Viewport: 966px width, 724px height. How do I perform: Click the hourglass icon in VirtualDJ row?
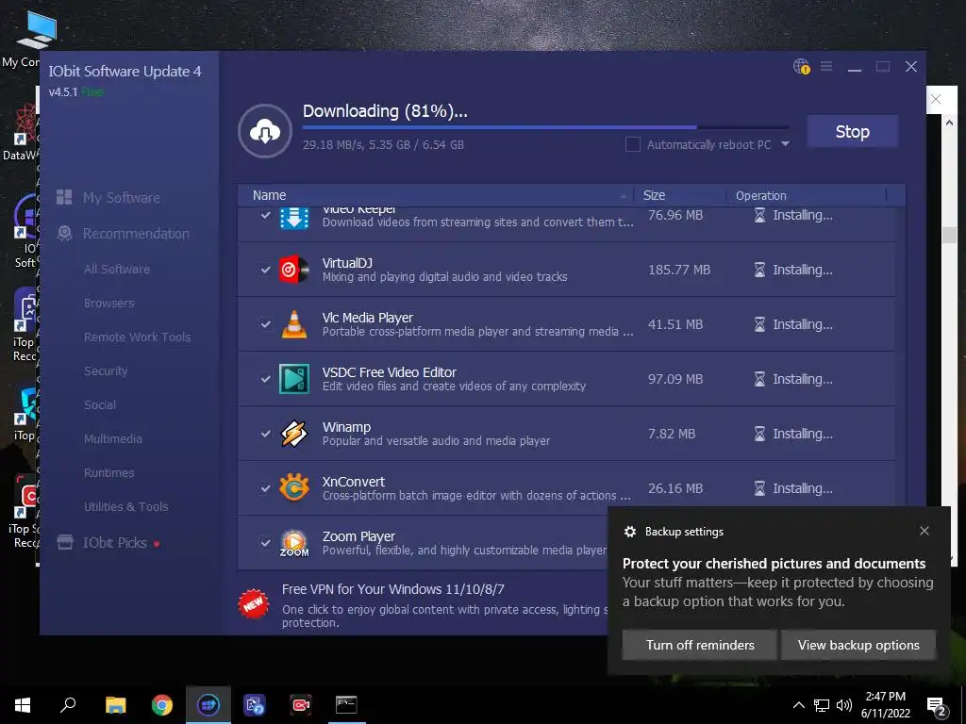coord(759,270)
